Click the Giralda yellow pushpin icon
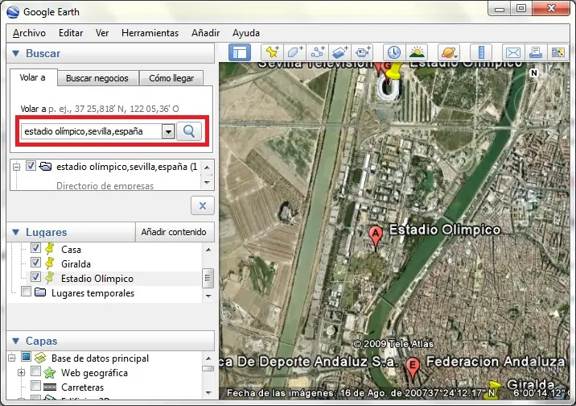This screenshot has width=576, height=406. pyautogui.click(x=50, y=263)
